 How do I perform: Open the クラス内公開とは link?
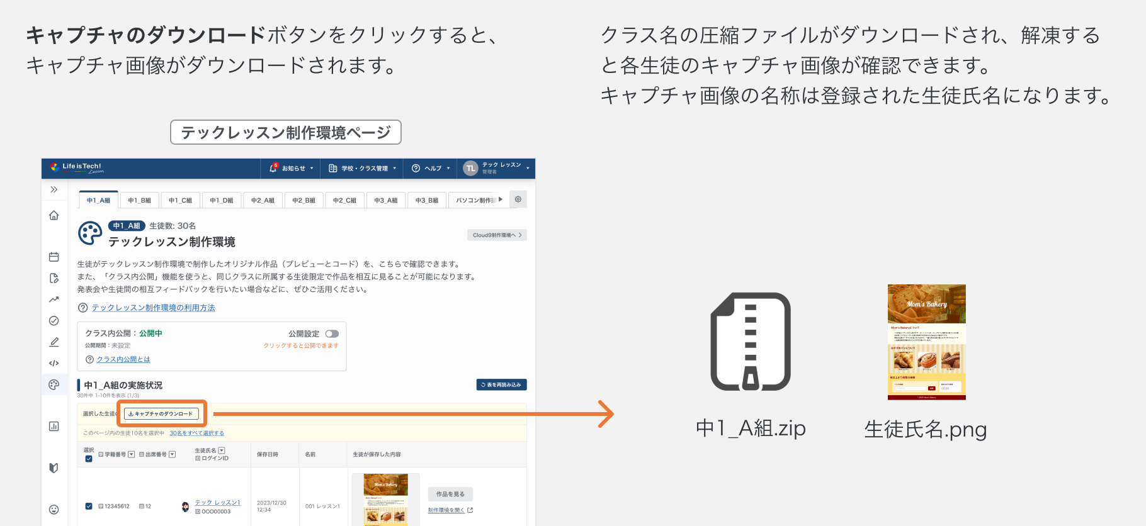coord(123,359)
